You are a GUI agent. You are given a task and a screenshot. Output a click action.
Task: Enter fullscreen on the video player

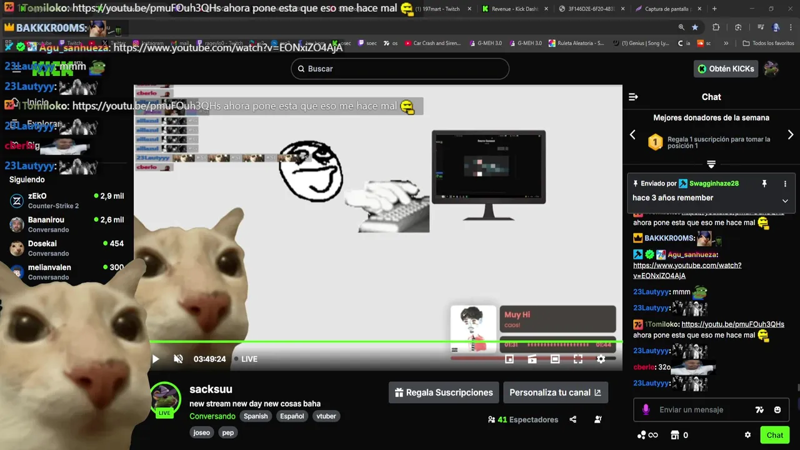click(578, 359)
